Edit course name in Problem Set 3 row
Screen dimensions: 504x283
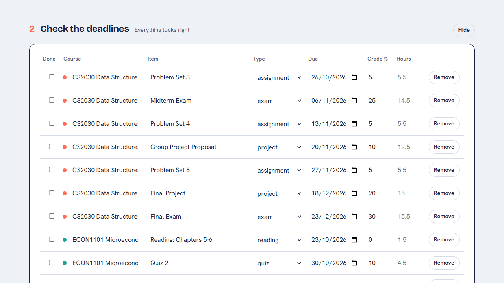coord(105,77)
